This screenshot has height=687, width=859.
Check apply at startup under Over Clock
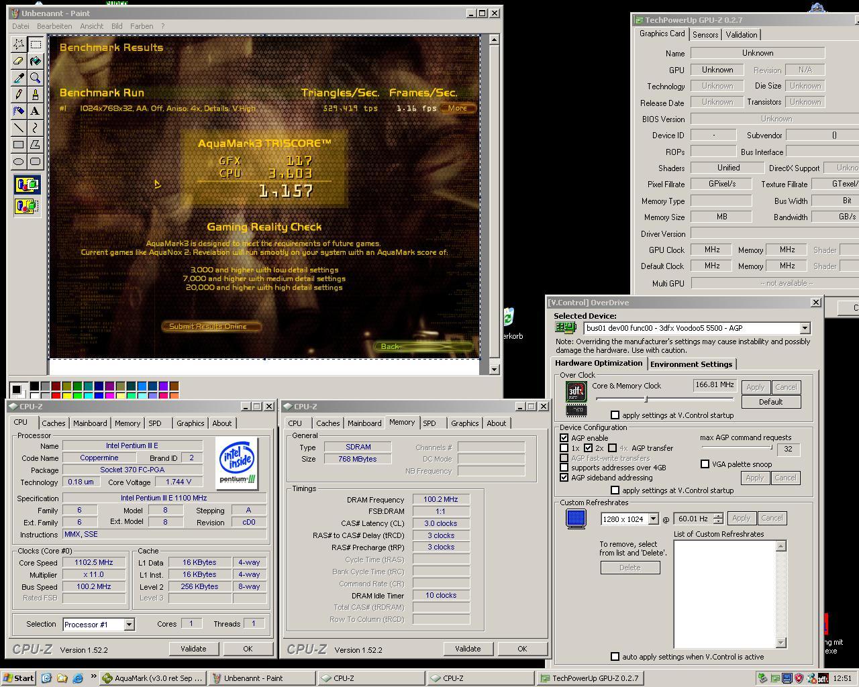tap(615, 415)
